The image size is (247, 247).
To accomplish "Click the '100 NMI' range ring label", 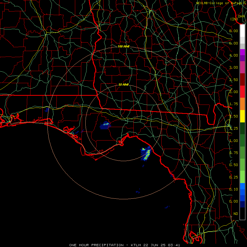I will (x=123, y=46).
